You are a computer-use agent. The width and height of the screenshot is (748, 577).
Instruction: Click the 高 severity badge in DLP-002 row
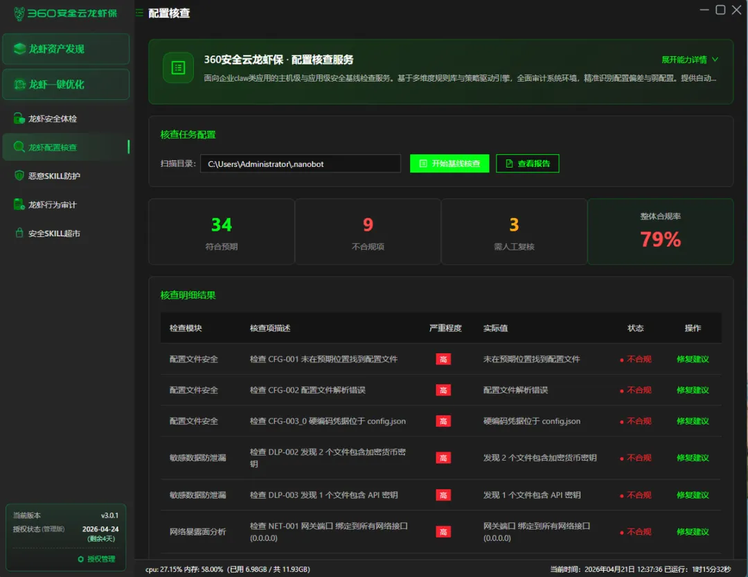[x=443, y=458]
